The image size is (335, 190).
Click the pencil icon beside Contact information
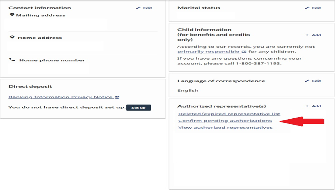tap(138, 8)
